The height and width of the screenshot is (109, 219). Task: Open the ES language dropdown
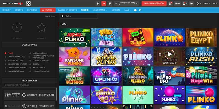click(x=215, y=4)
